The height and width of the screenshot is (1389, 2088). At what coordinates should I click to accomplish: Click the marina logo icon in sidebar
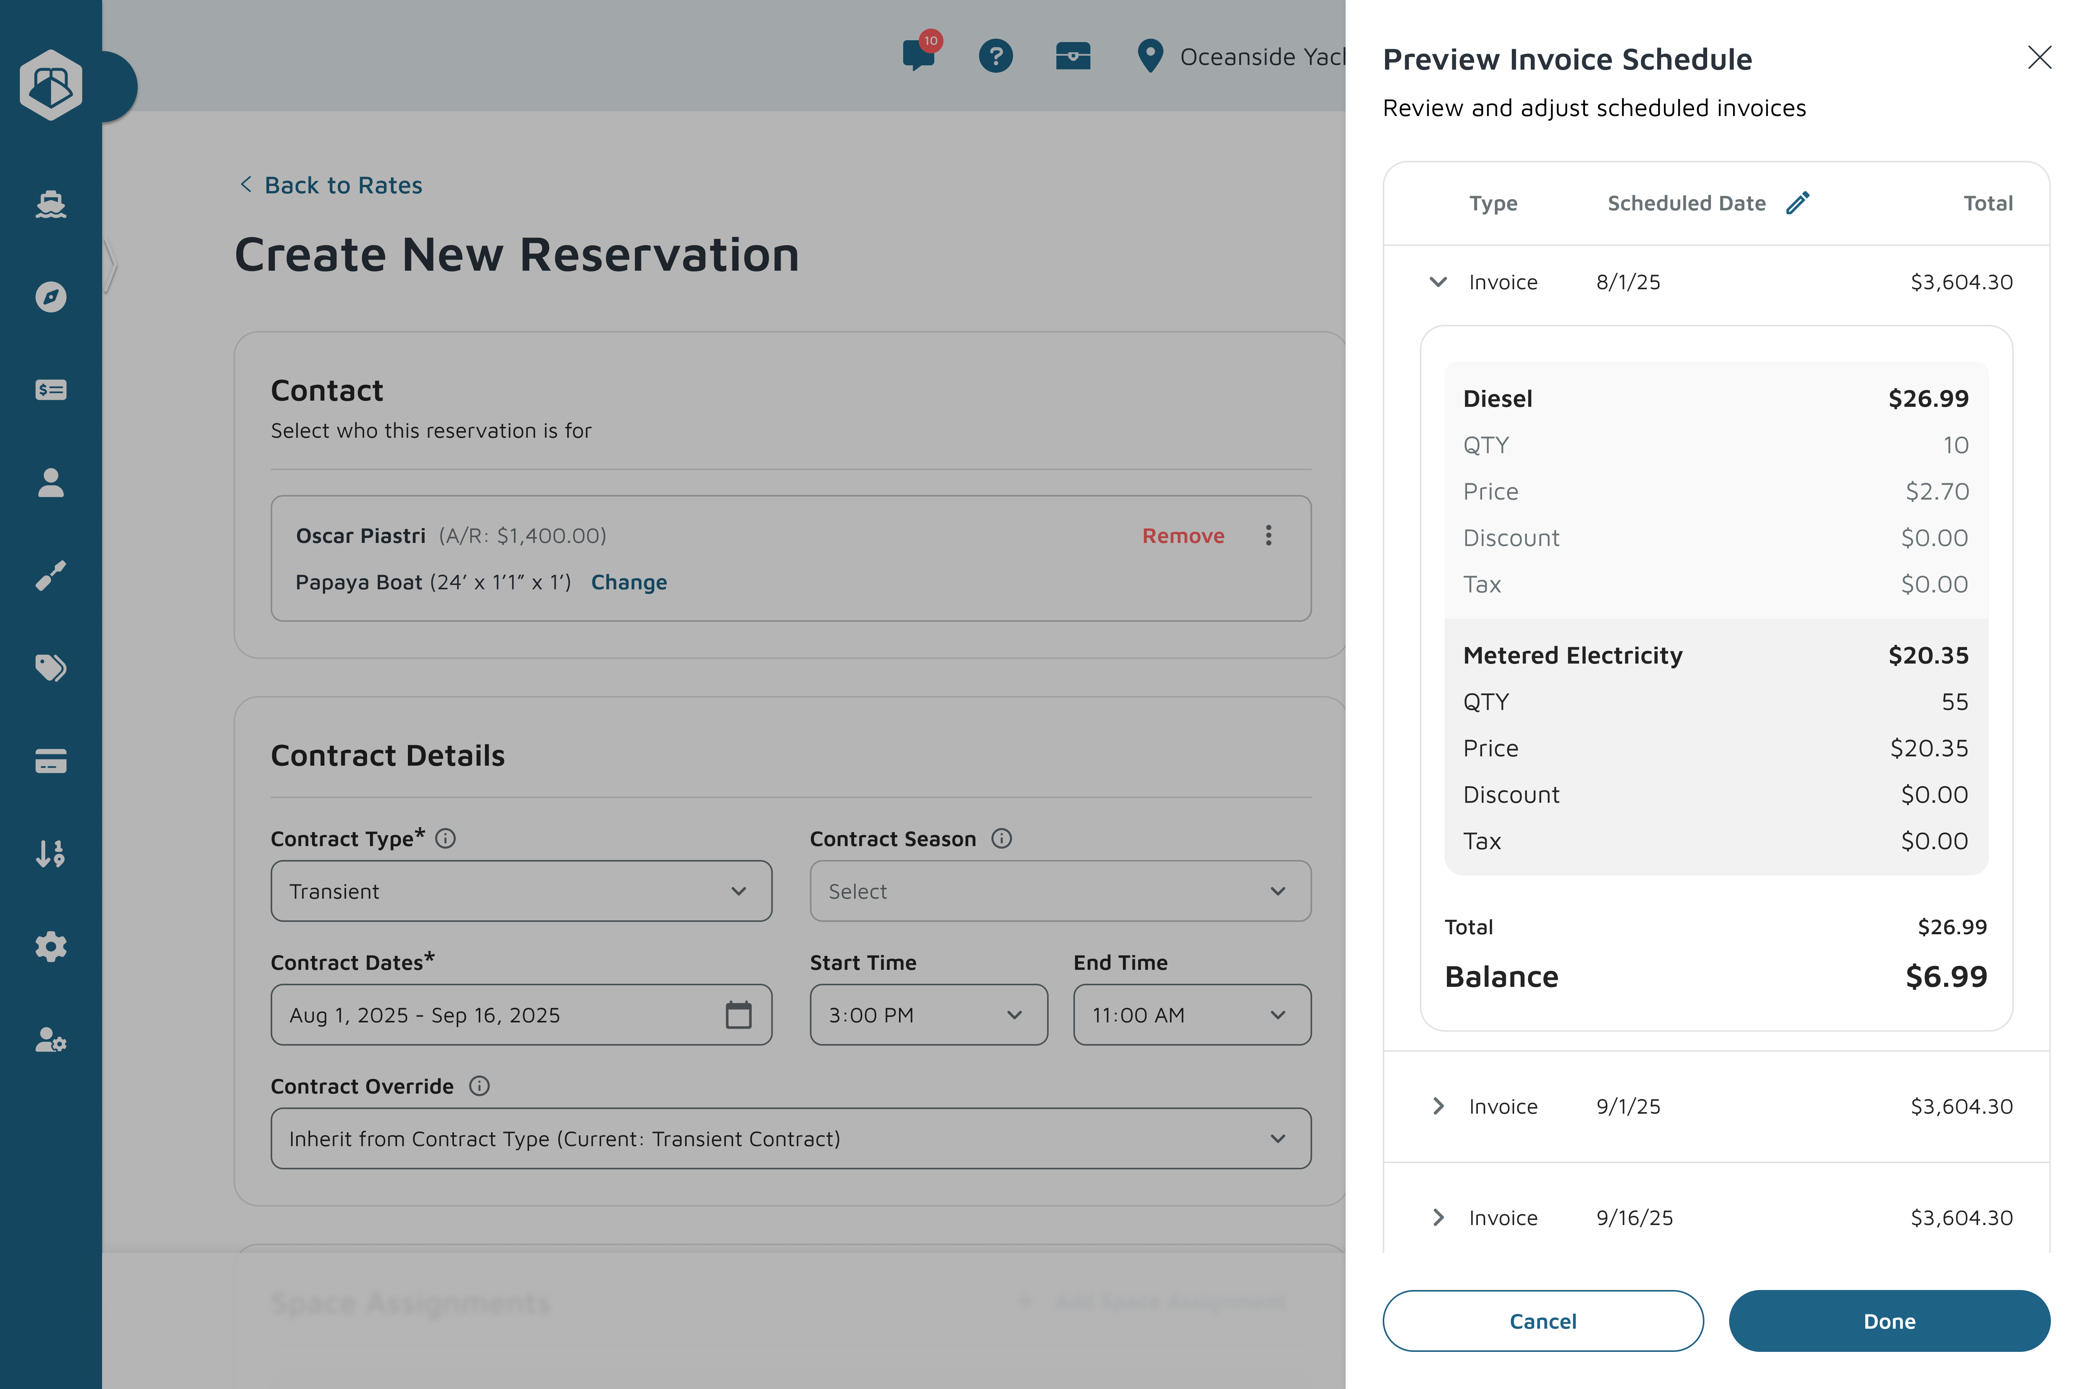click(51, 85)
